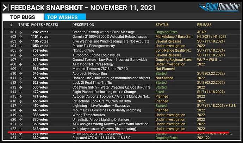Select 'ATC Incorrect Phraseology'
Screen dimensions: 243x143
[93, 64]
